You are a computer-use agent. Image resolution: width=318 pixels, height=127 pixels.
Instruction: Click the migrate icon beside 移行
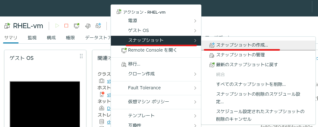(124, 65)
